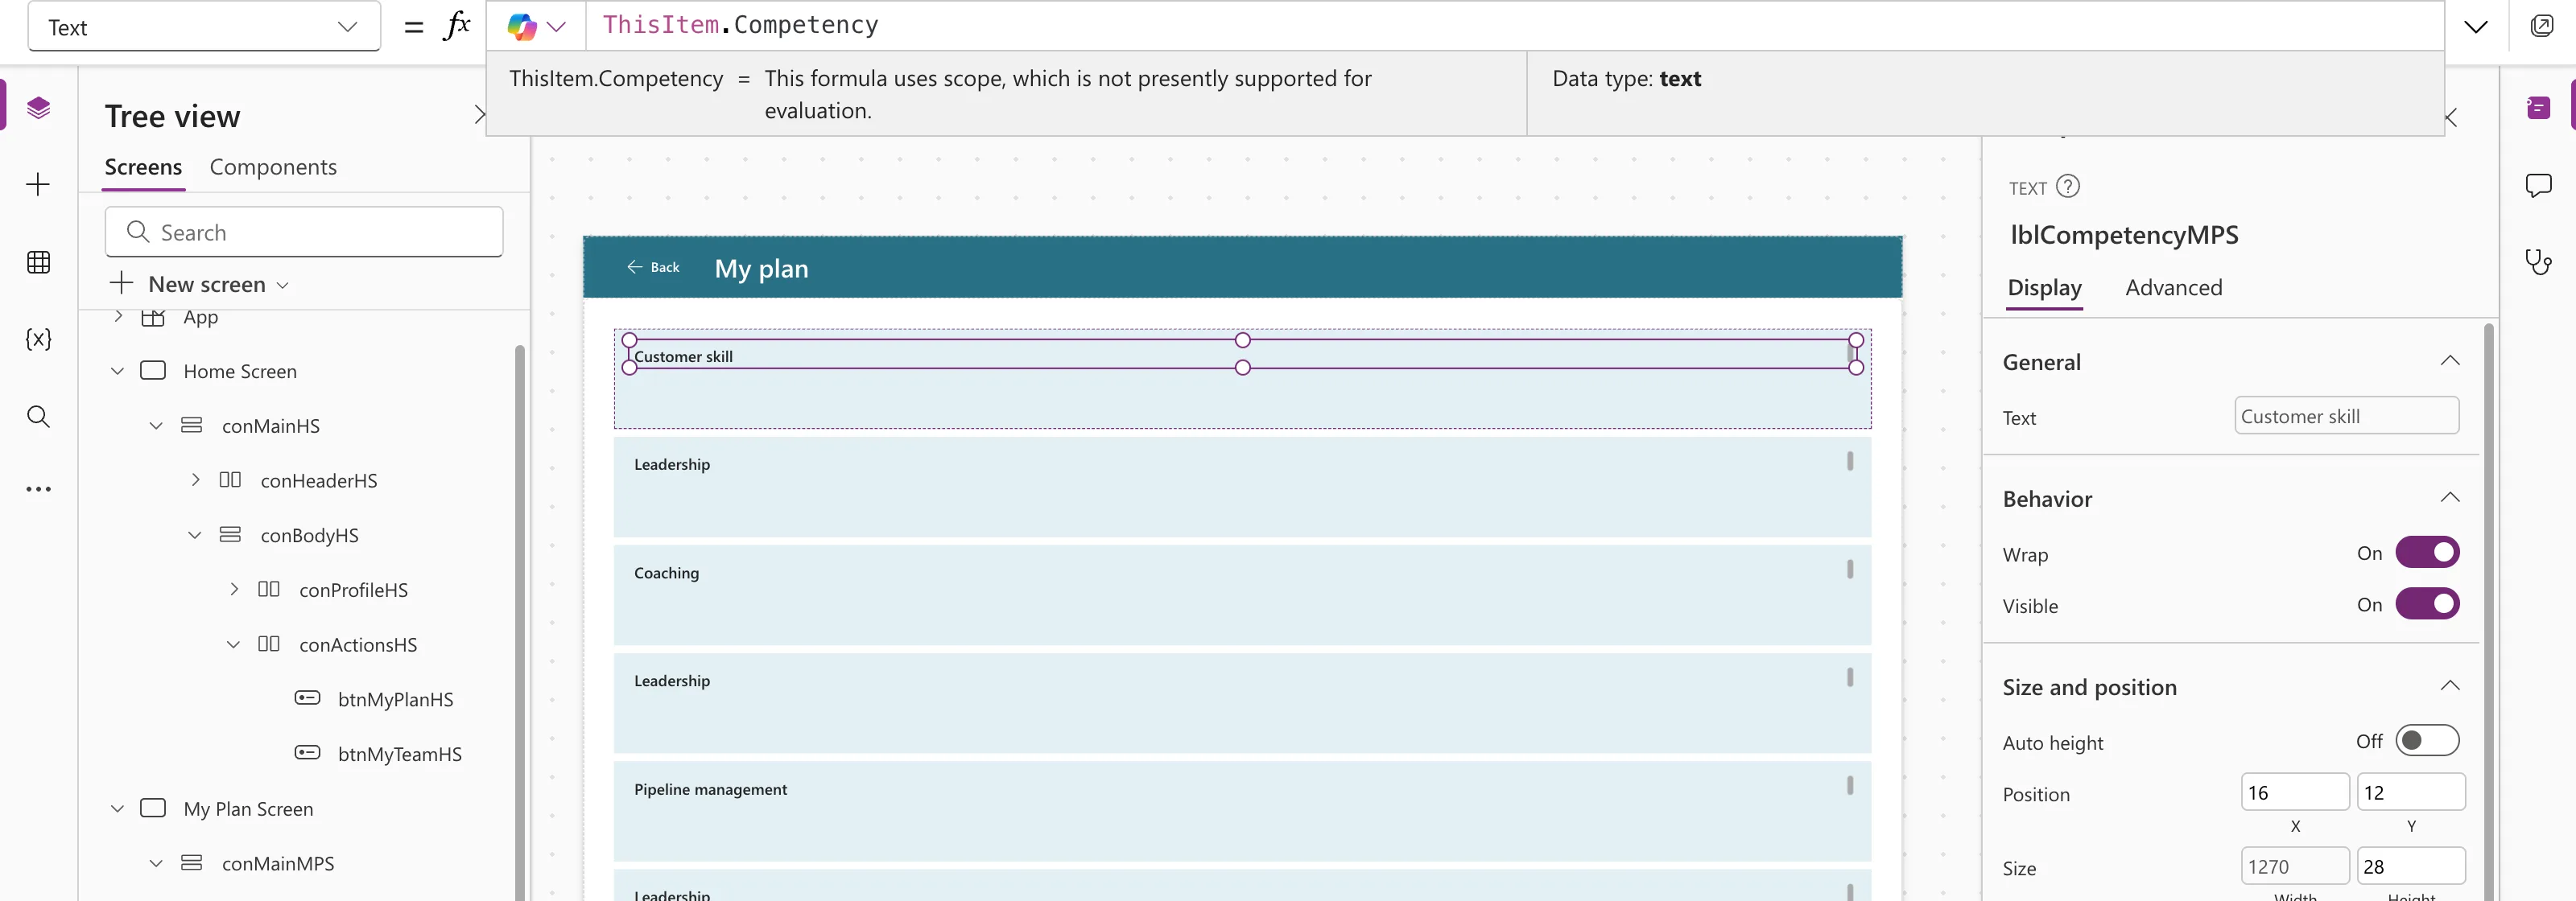Select the Display tab
Image resolution: width=2576 pixels, height=901 pixels.
(2044, 288)
